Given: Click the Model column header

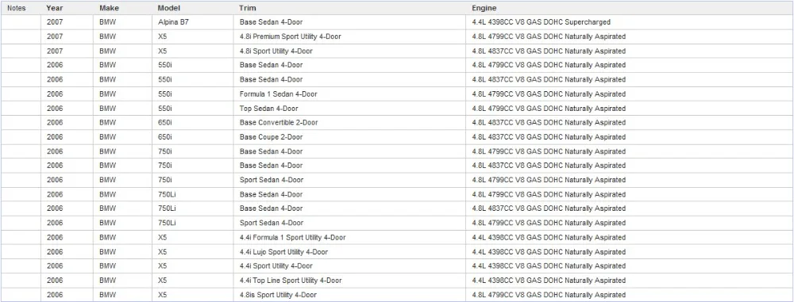Looking at the screenshot, I should pyautogui.click(x=168, y=8).
